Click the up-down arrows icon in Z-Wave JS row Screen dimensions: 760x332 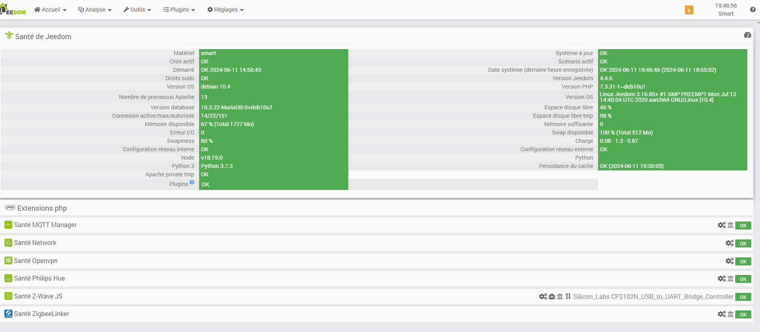568,296
